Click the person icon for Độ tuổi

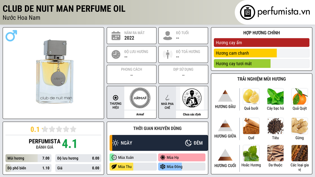[x=168, y=36]
